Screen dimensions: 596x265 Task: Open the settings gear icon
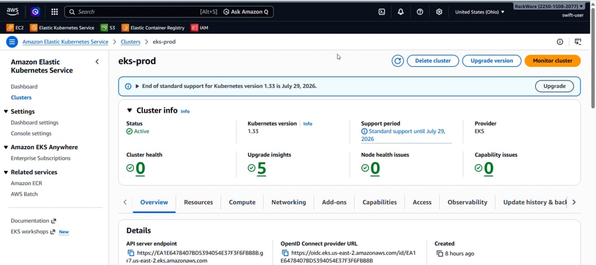coord(439,12)
